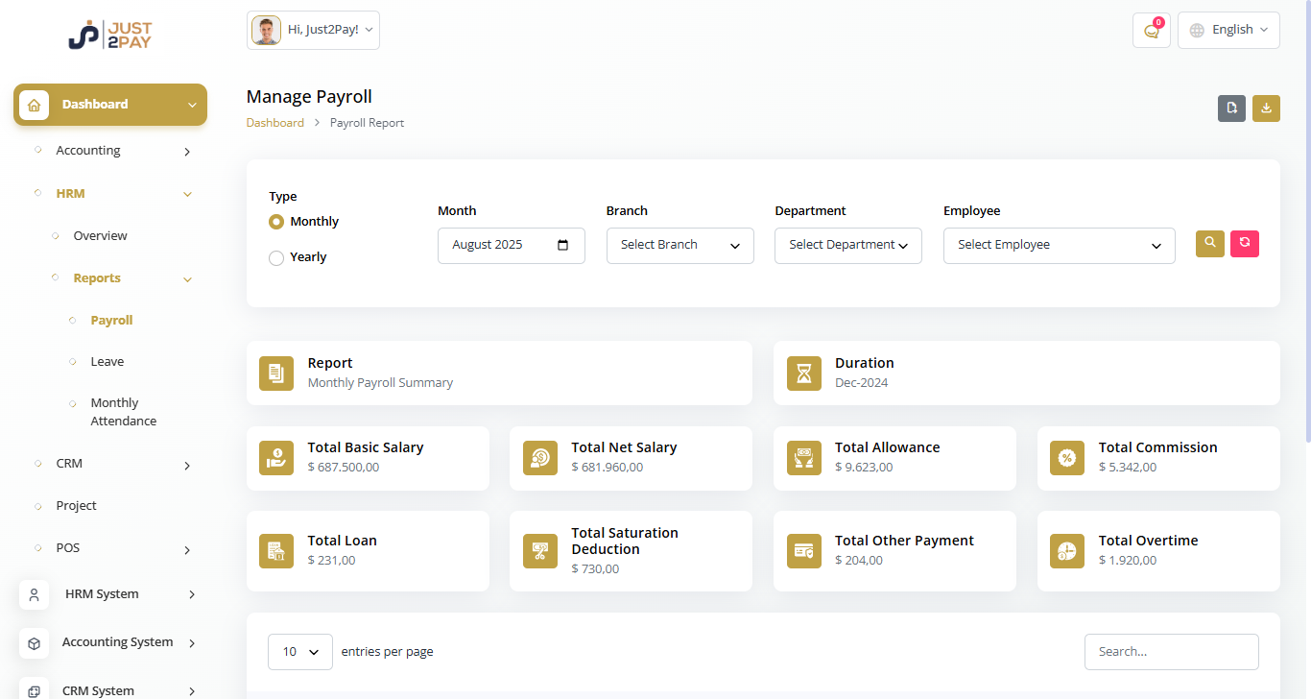Open the Select Employee dropdown
The image size is (1311, 699).
click(x=1059, y=246)
